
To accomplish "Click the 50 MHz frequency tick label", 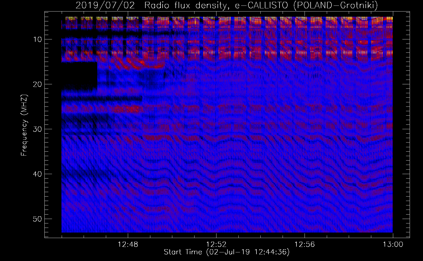I will [38, 219].
